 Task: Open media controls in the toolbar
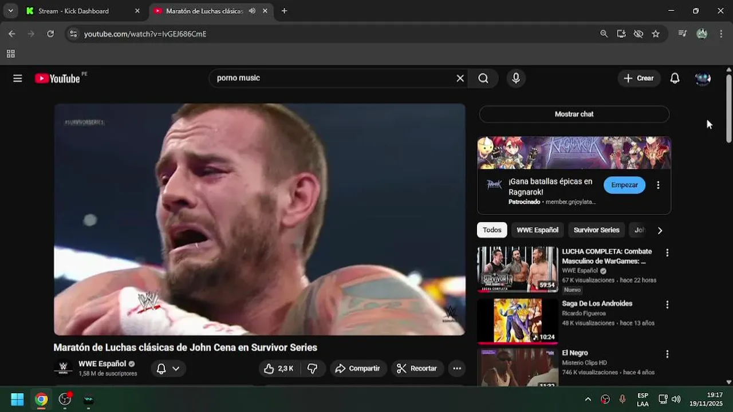point(683,34)
